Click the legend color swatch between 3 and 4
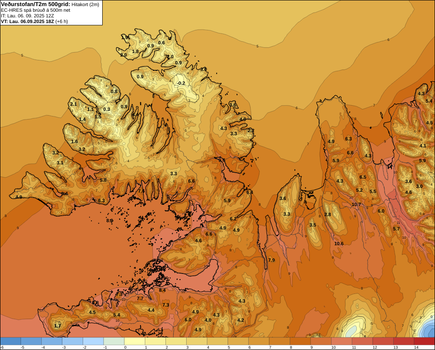Image resolution: width=435 pixels, height=350 pixels. [x=197, y=341]
